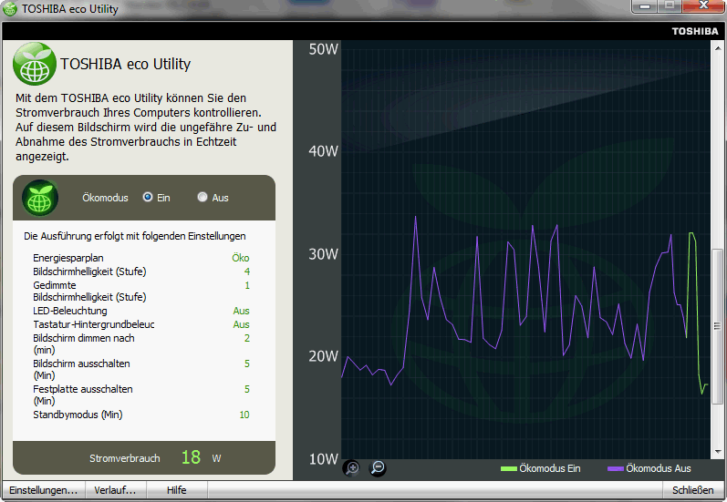Click the Gedimmte Bildschirmhelligkeit label
Viewport: 727px width, 502px height.
pos(89,291)
